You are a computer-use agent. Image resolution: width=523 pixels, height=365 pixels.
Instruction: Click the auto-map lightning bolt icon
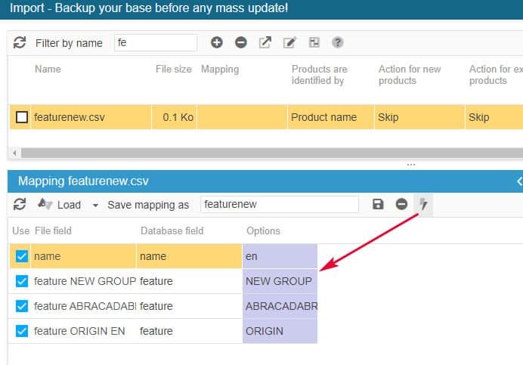[423, 205]
